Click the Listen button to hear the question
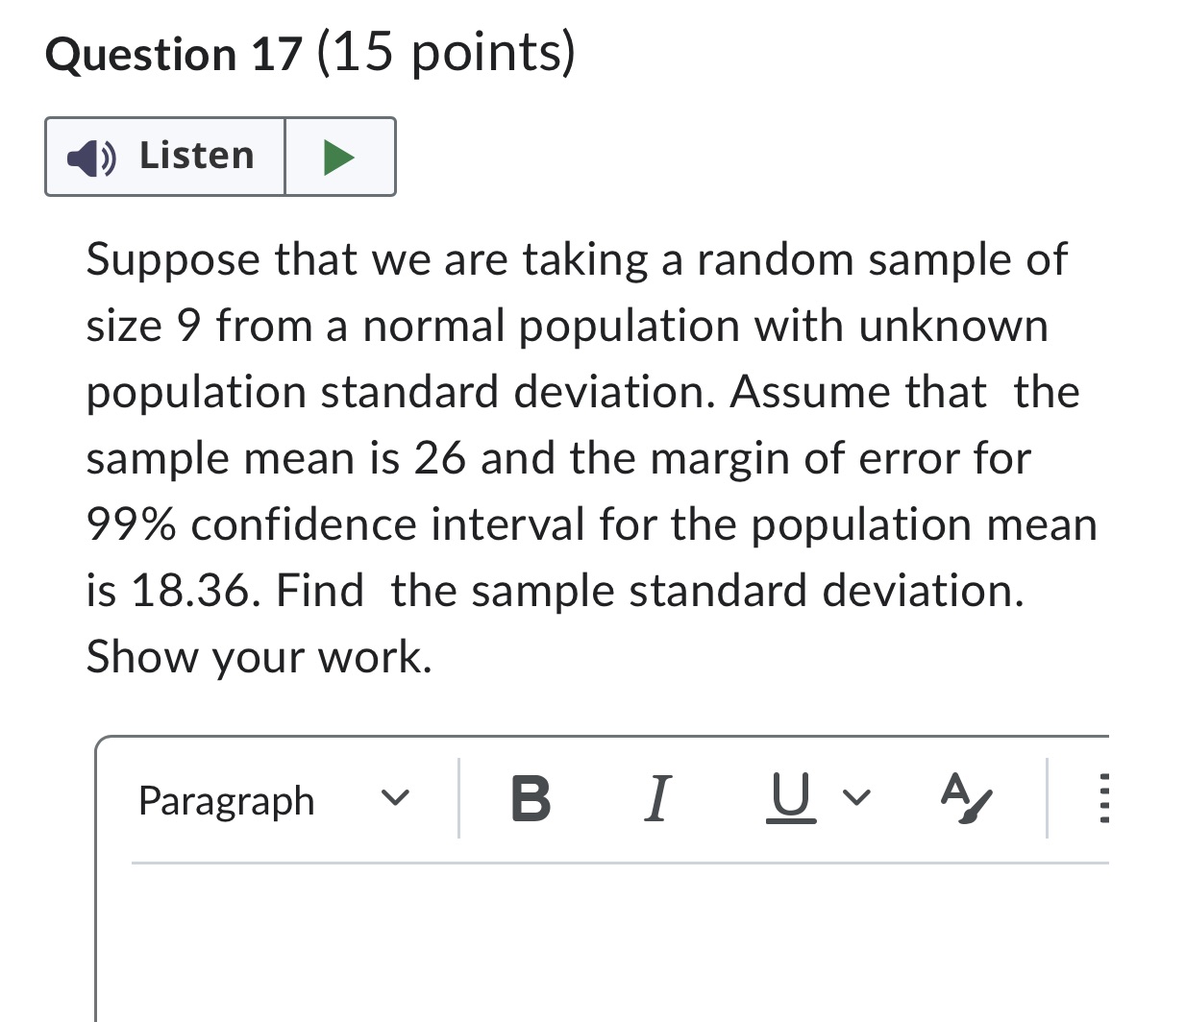Image resolution: width=1186 pixels, height=1022 pixels. (x=163, y=157)
